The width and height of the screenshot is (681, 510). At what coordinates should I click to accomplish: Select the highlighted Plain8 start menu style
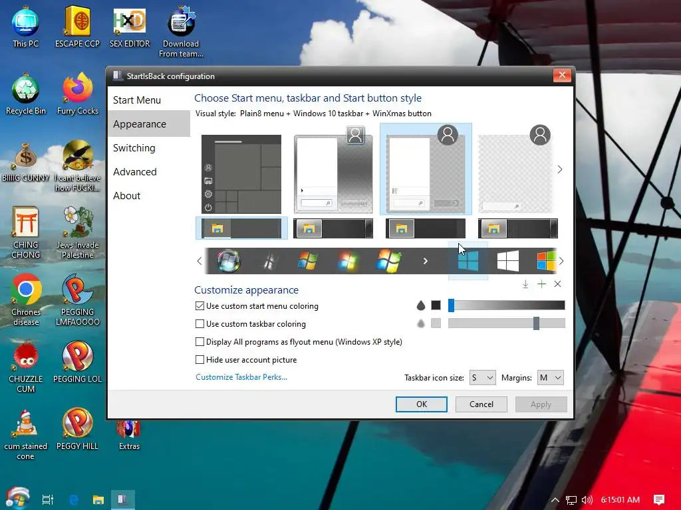pyautogui.click(x=426, y=169)
